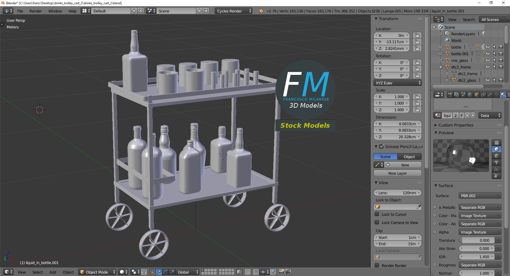Image resolution: width=510 pixels, height=276 pixels.
Task: Adjust the IOR value field
Action: 477,257
